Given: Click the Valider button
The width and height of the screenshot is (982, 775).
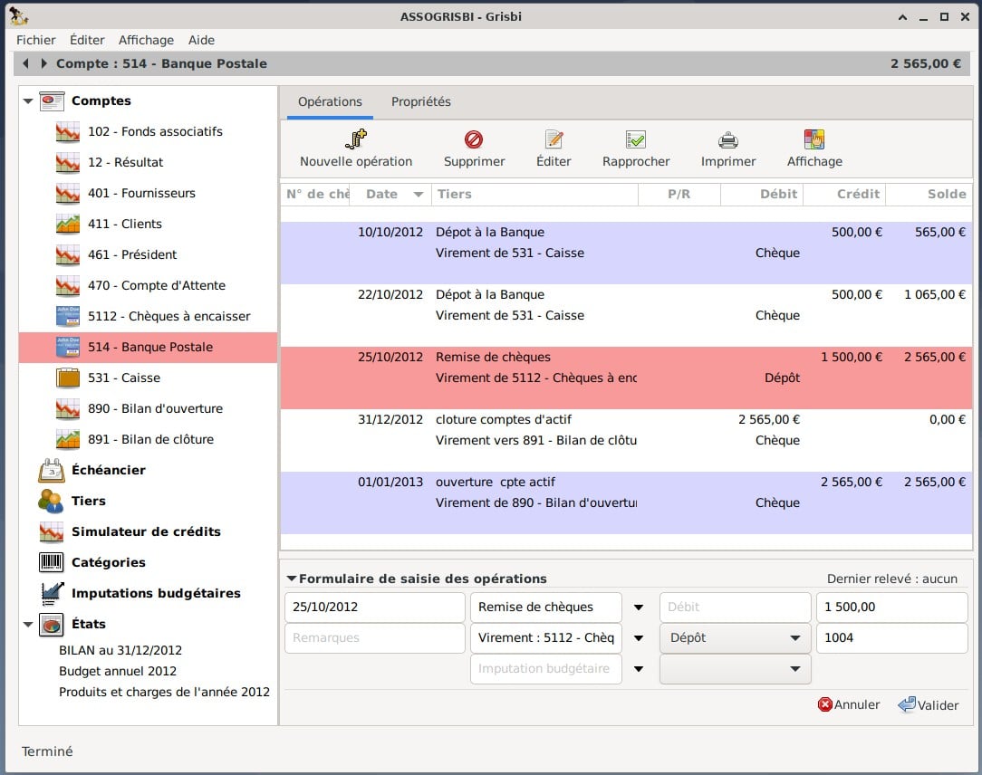Looking at the screenshot, I should (x=928, y=705).
